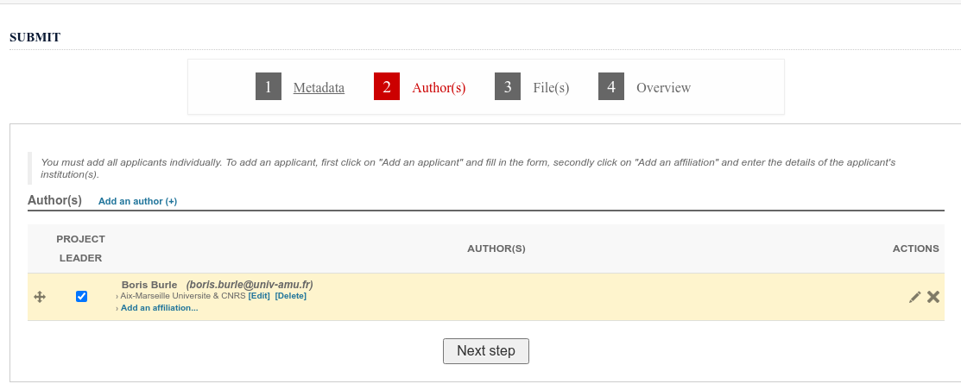This screenshot has height=384, width=961.
Task: Remove author with the X icon
Action: (x=933, y=297)
